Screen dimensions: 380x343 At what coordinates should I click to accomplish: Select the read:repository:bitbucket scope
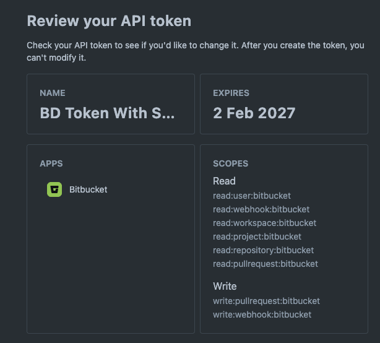tap(263, 250)
